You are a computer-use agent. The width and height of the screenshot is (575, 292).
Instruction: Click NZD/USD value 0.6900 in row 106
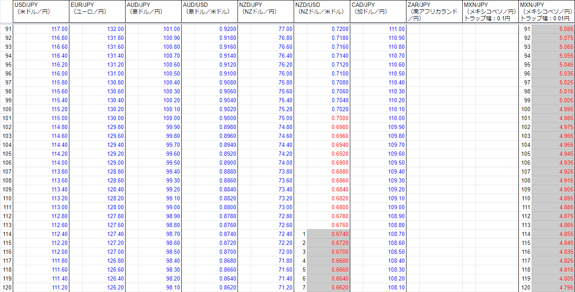pyautogui.click(x=328, y=163)
